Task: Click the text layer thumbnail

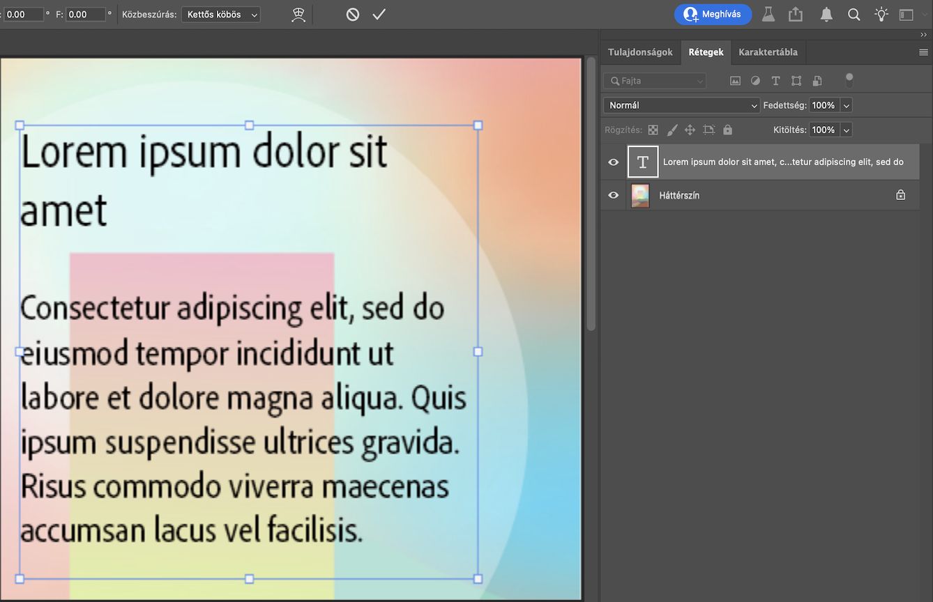Action: (642, 162)
